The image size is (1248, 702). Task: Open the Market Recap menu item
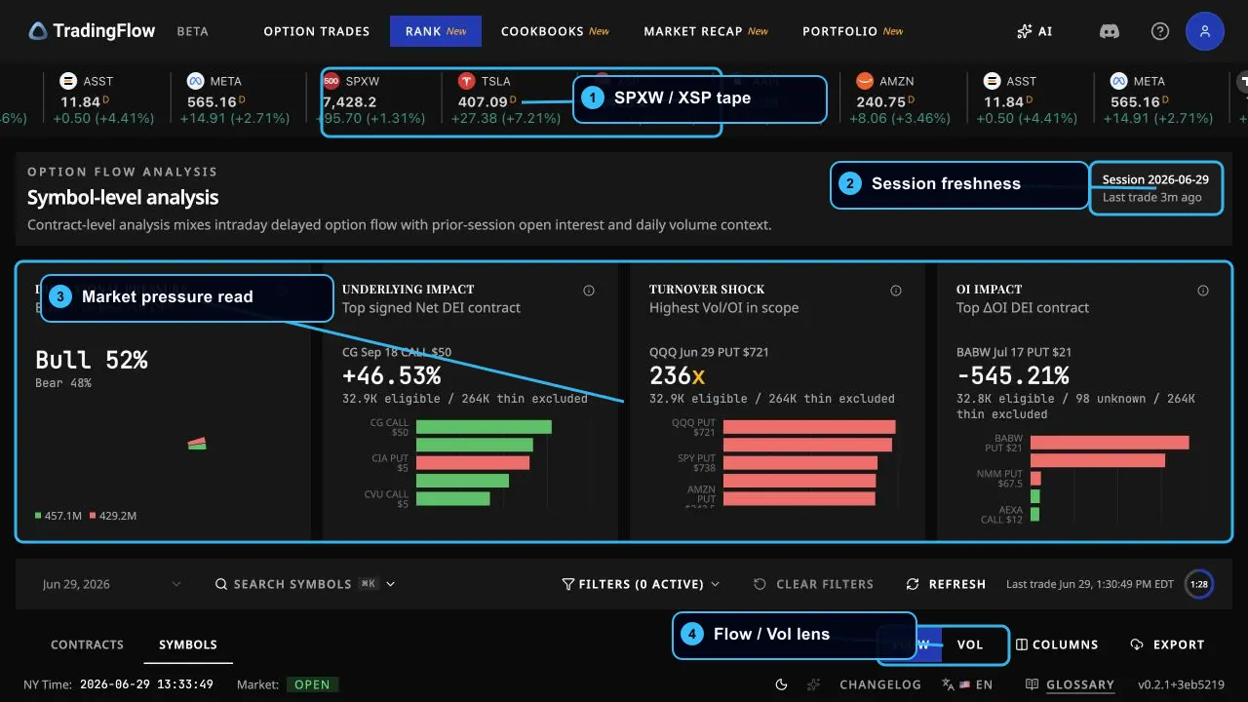706,31
